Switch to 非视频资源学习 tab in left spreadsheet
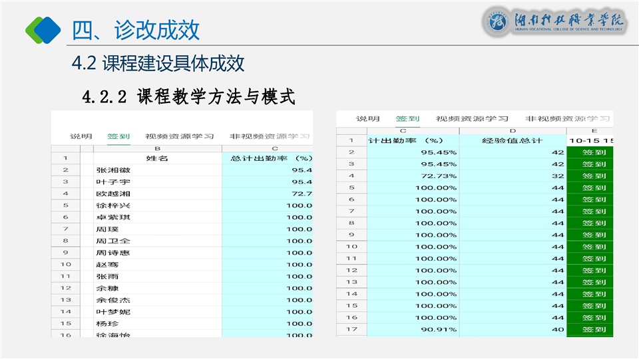 click(270, 136)
